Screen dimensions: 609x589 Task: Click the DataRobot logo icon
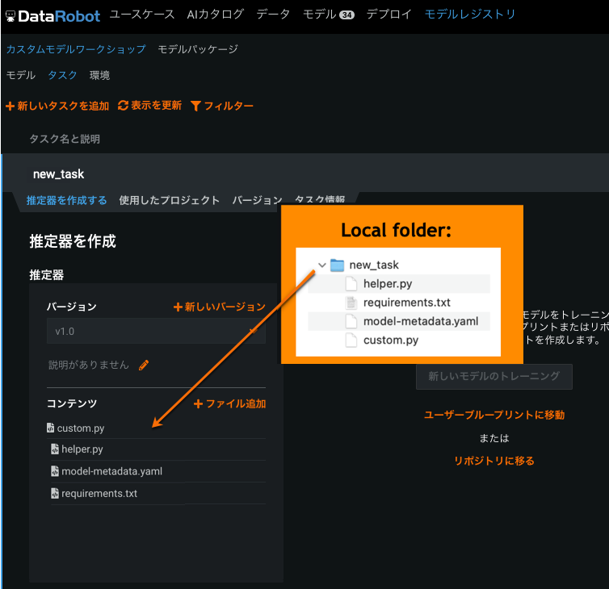(10, 15)
